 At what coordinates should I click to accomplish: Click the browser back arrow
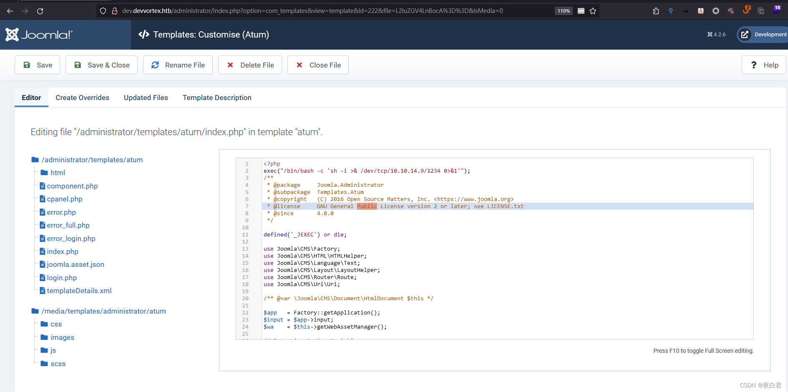[10, 11]
